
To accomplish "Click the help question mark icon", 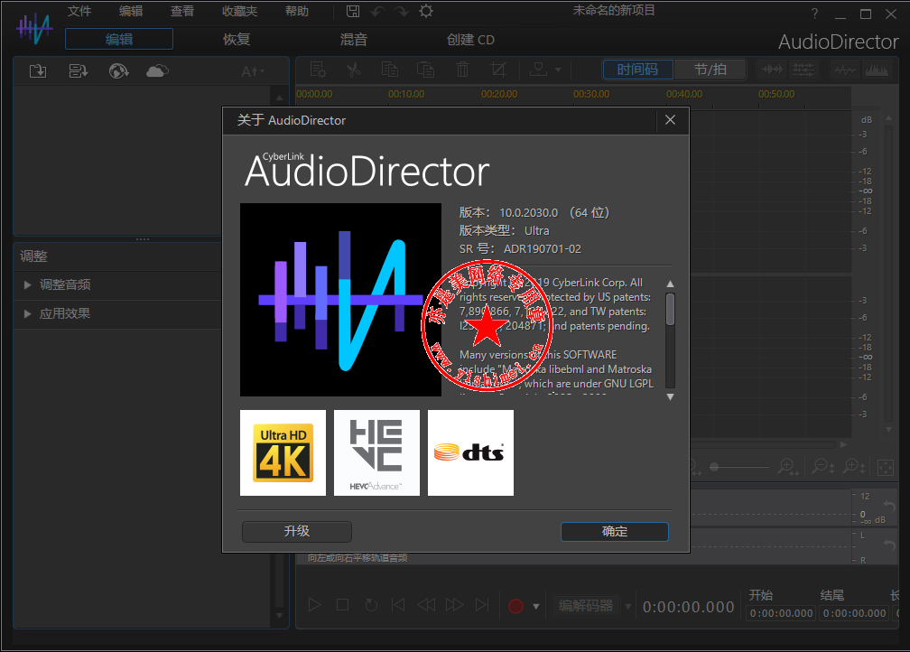I will coord(815,14).
